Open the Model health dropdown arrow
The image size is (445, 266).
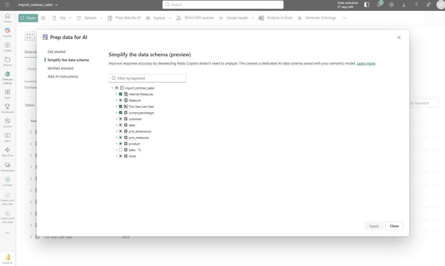pos(253,18)
